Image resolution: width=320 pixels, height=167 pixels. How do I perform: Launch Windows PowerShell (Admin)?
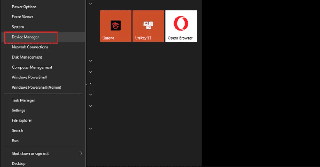coord(36,88)
